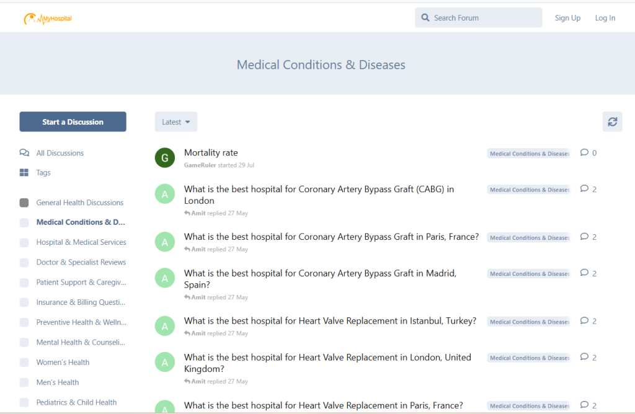Open the Mortality rate discussion
The height and width of the screenshot is (414, 635).
[x=211, y=153]
